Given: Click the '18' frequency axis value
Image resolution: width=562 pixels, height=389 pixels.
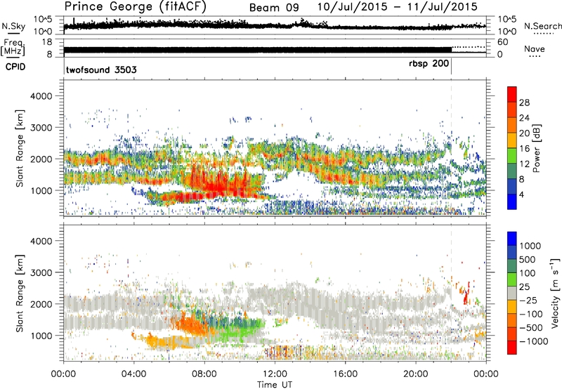Looking at the screenshot, I should (47, 42).
